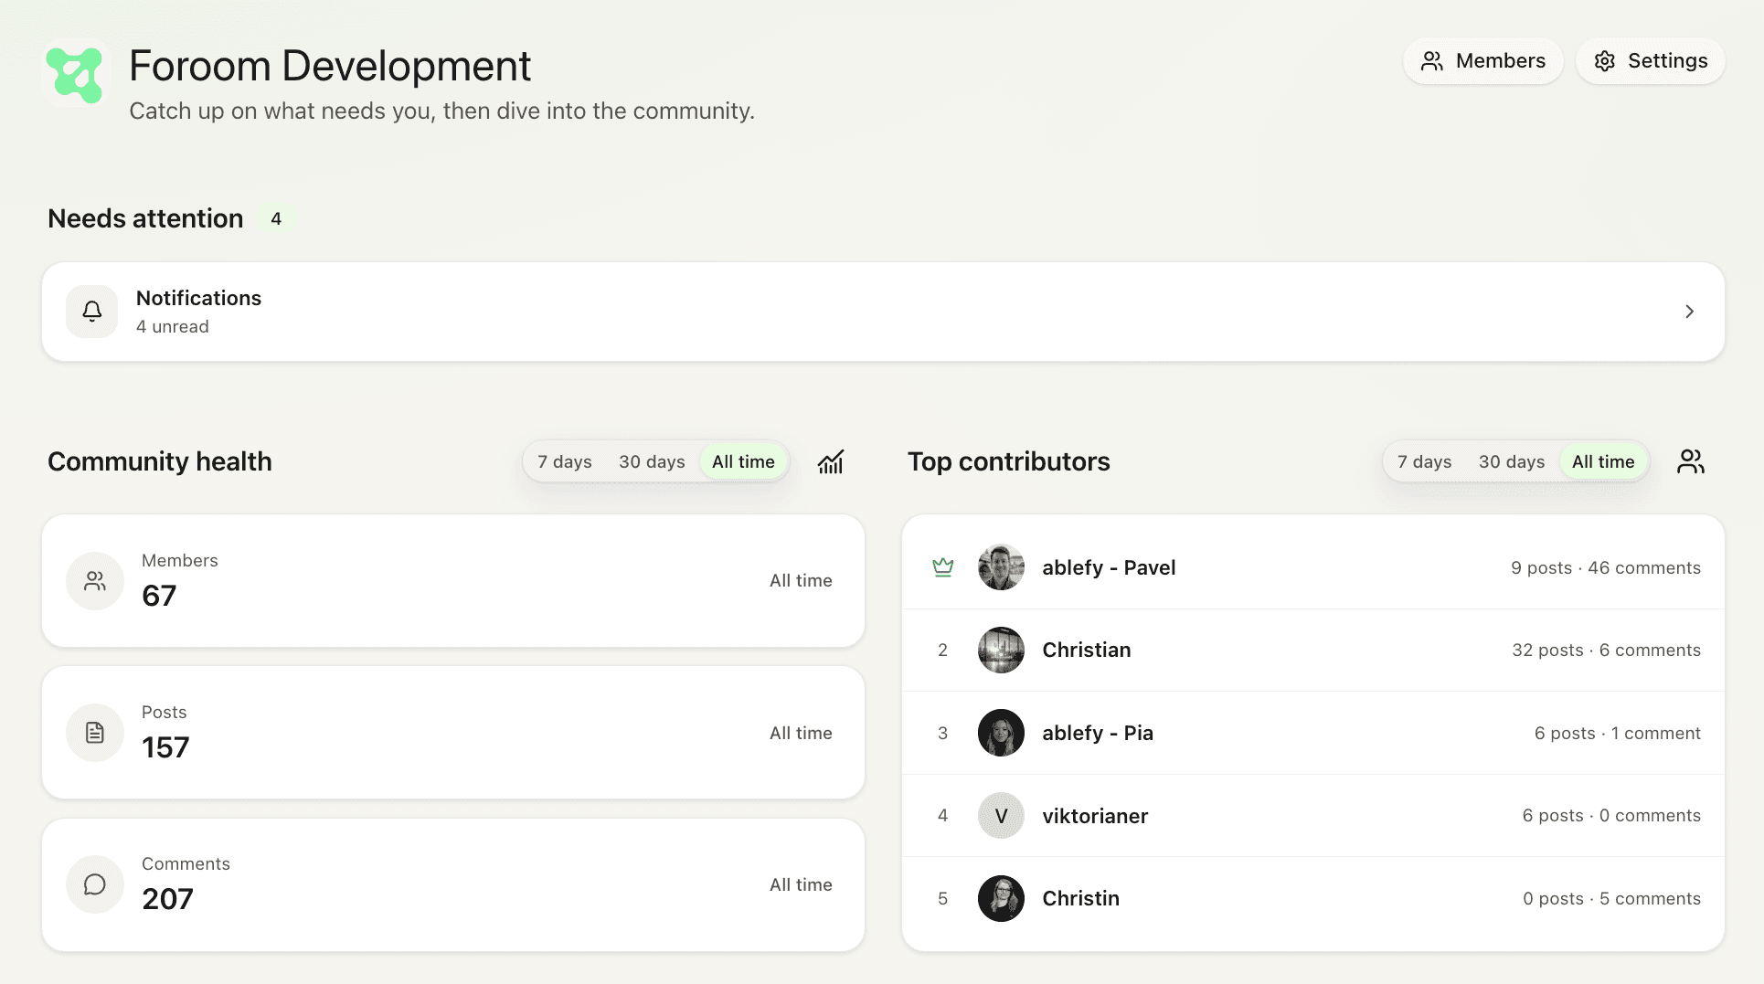The height and width of the screenshot is (984, 1764).
Task: Click '0 posts · 5 comments' text
Action: (x=1611, y=898)
